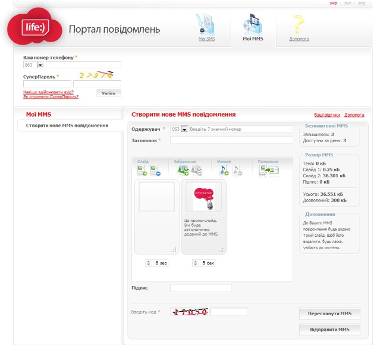Click resize grip of promo slide

pyautogui.click(x=221, y=250)
